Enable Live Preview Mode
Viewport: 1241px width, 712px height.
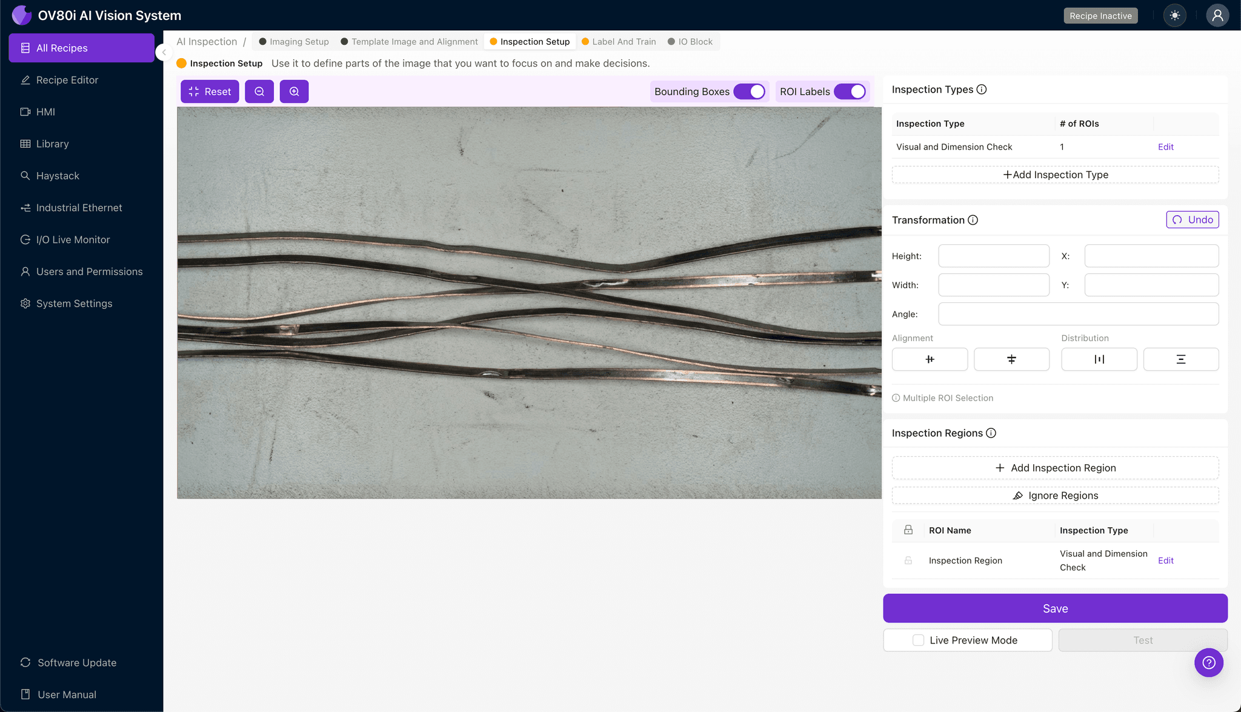tap(917, 639)
